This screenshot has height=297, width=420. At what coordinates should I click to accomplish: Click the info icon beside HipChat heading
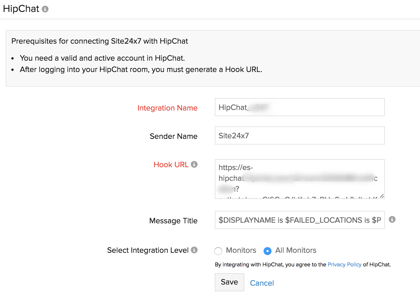click(45, 9)
